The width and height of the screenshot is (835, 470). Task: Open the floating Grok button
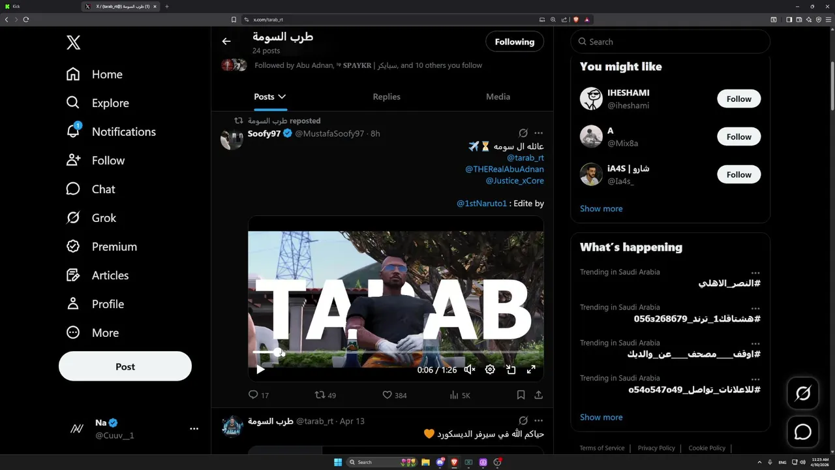coord(803,394)
